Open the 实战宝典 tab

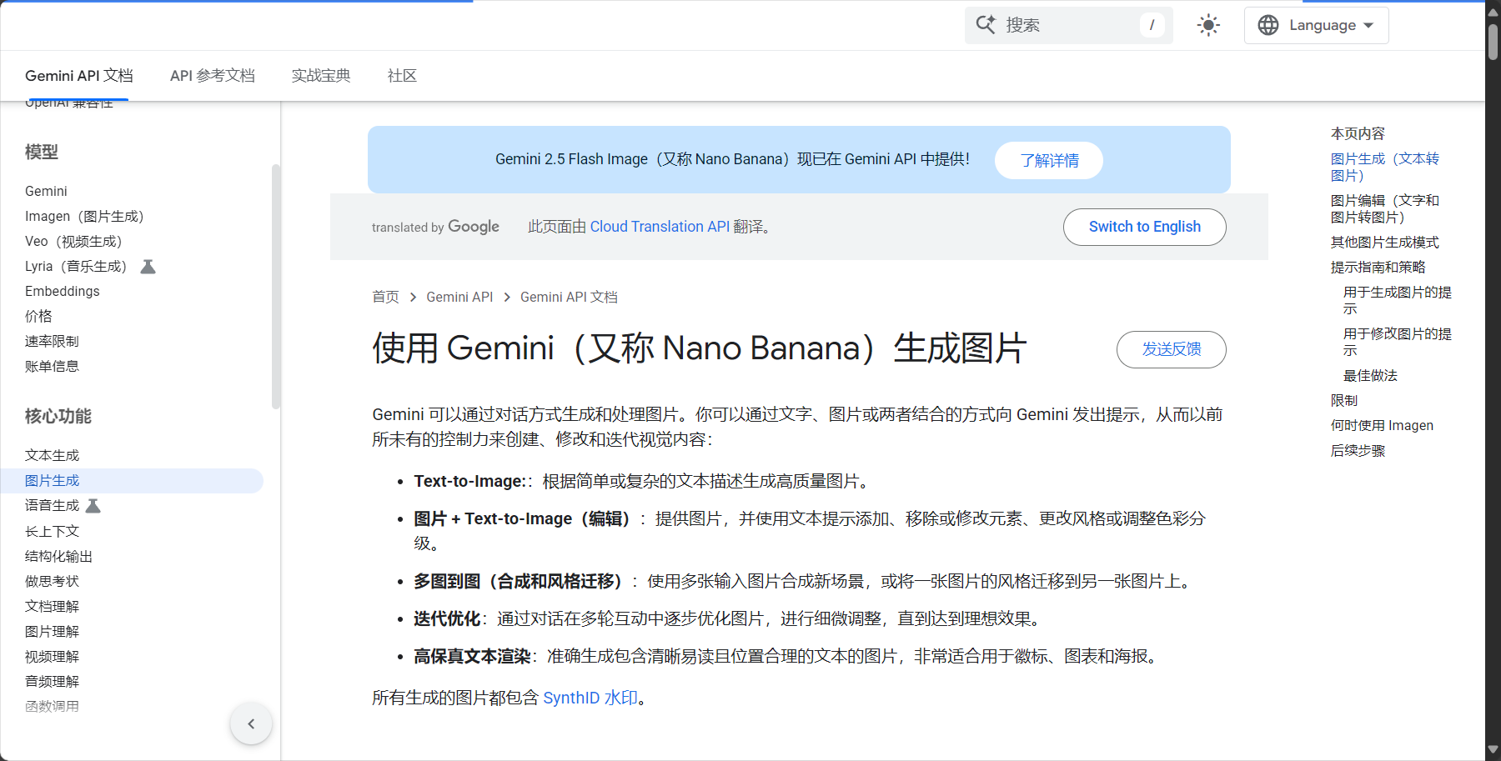pos(321,76)
